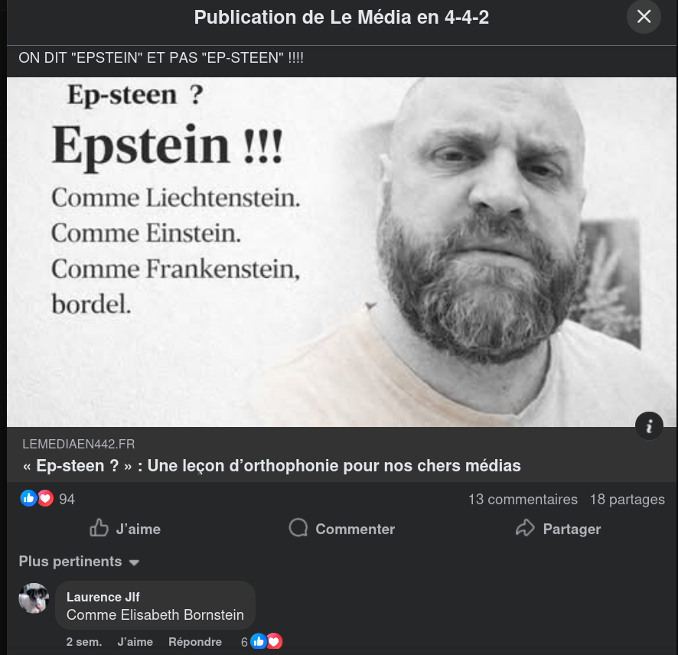Click the share arrow icon beside Partager
Screen dimensions: 678x655
click(526, 528)
